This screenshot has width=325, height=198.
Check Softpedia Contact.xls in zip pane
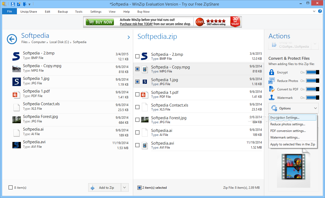pyautogui.click(x=137, y=107)
